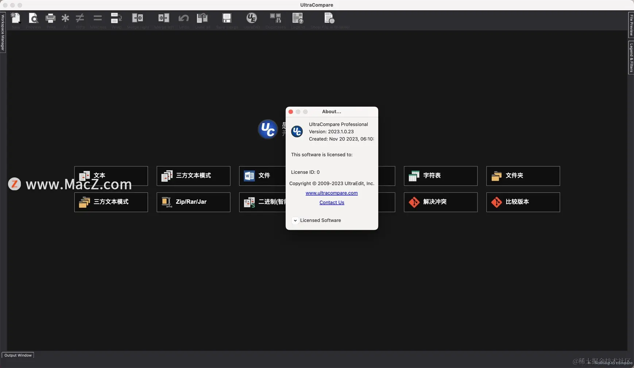Image resolution: width=634 pixels, height=368 pixels.
Task: Open 比较版本 version compare
Action: pos(523,202)
